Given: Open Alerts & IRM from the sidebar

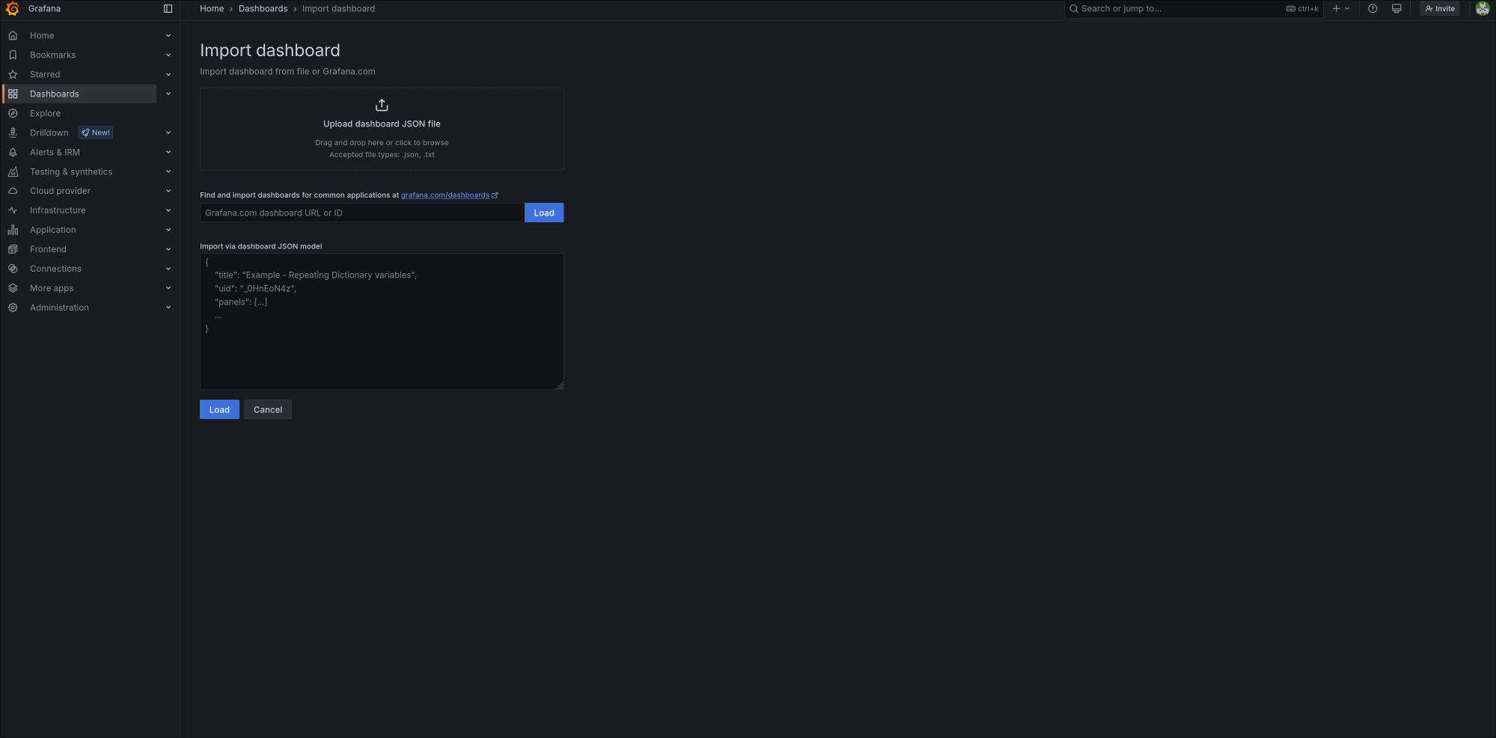Looking at the screenshot, I should pyautogui.click(x=55, y=152).
